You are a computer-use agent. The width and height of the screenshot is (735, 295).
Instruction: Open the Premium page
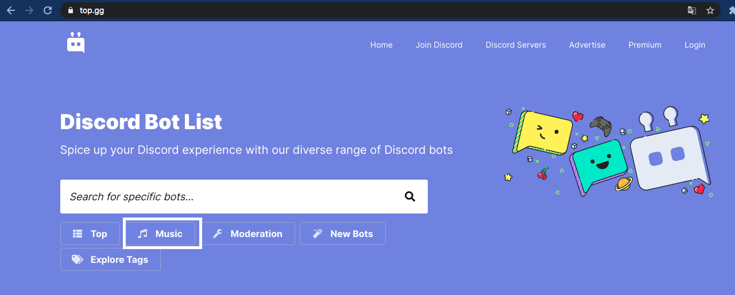pyautogui.click(x=645, y=45)
